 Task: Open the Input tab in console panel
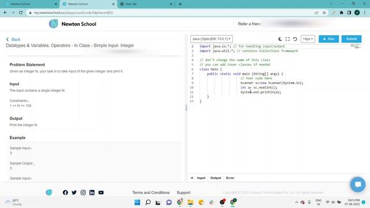point(201,178)
